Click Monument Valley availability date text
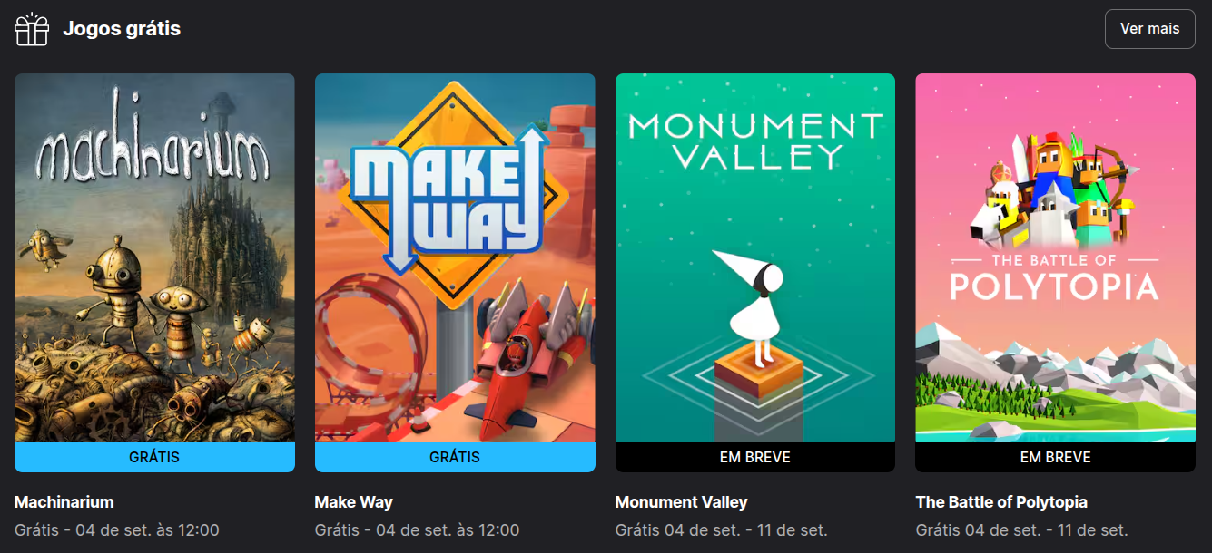The image size is (1212, 553). click(722, 530)
